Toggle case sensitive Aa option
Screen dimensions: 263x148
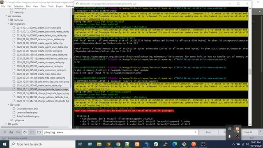11,132
